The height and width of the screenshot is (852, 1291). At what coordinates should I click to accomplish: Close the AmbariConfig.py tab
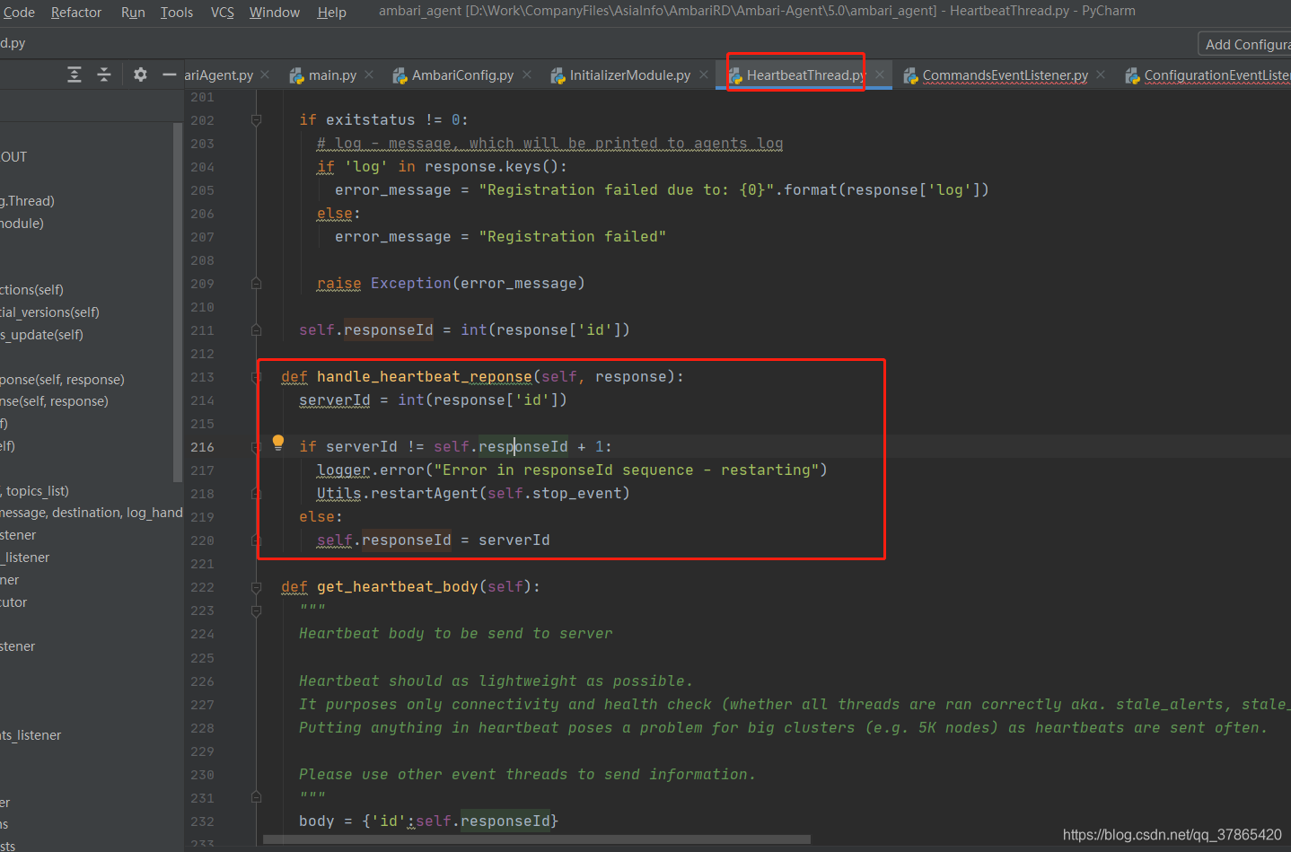(x=527, y=75)
